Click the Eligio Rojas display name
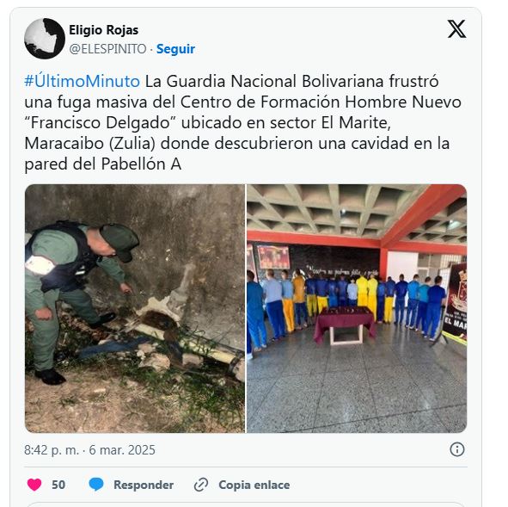 104,30
